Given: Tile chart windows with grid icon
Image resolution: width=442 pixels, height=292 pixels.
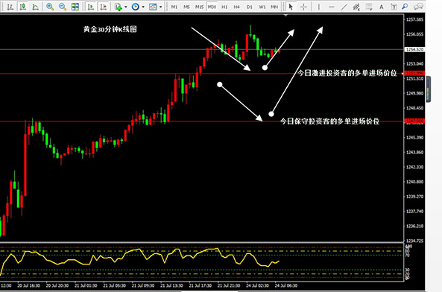Looking at the screenshot, I should 75,7.
